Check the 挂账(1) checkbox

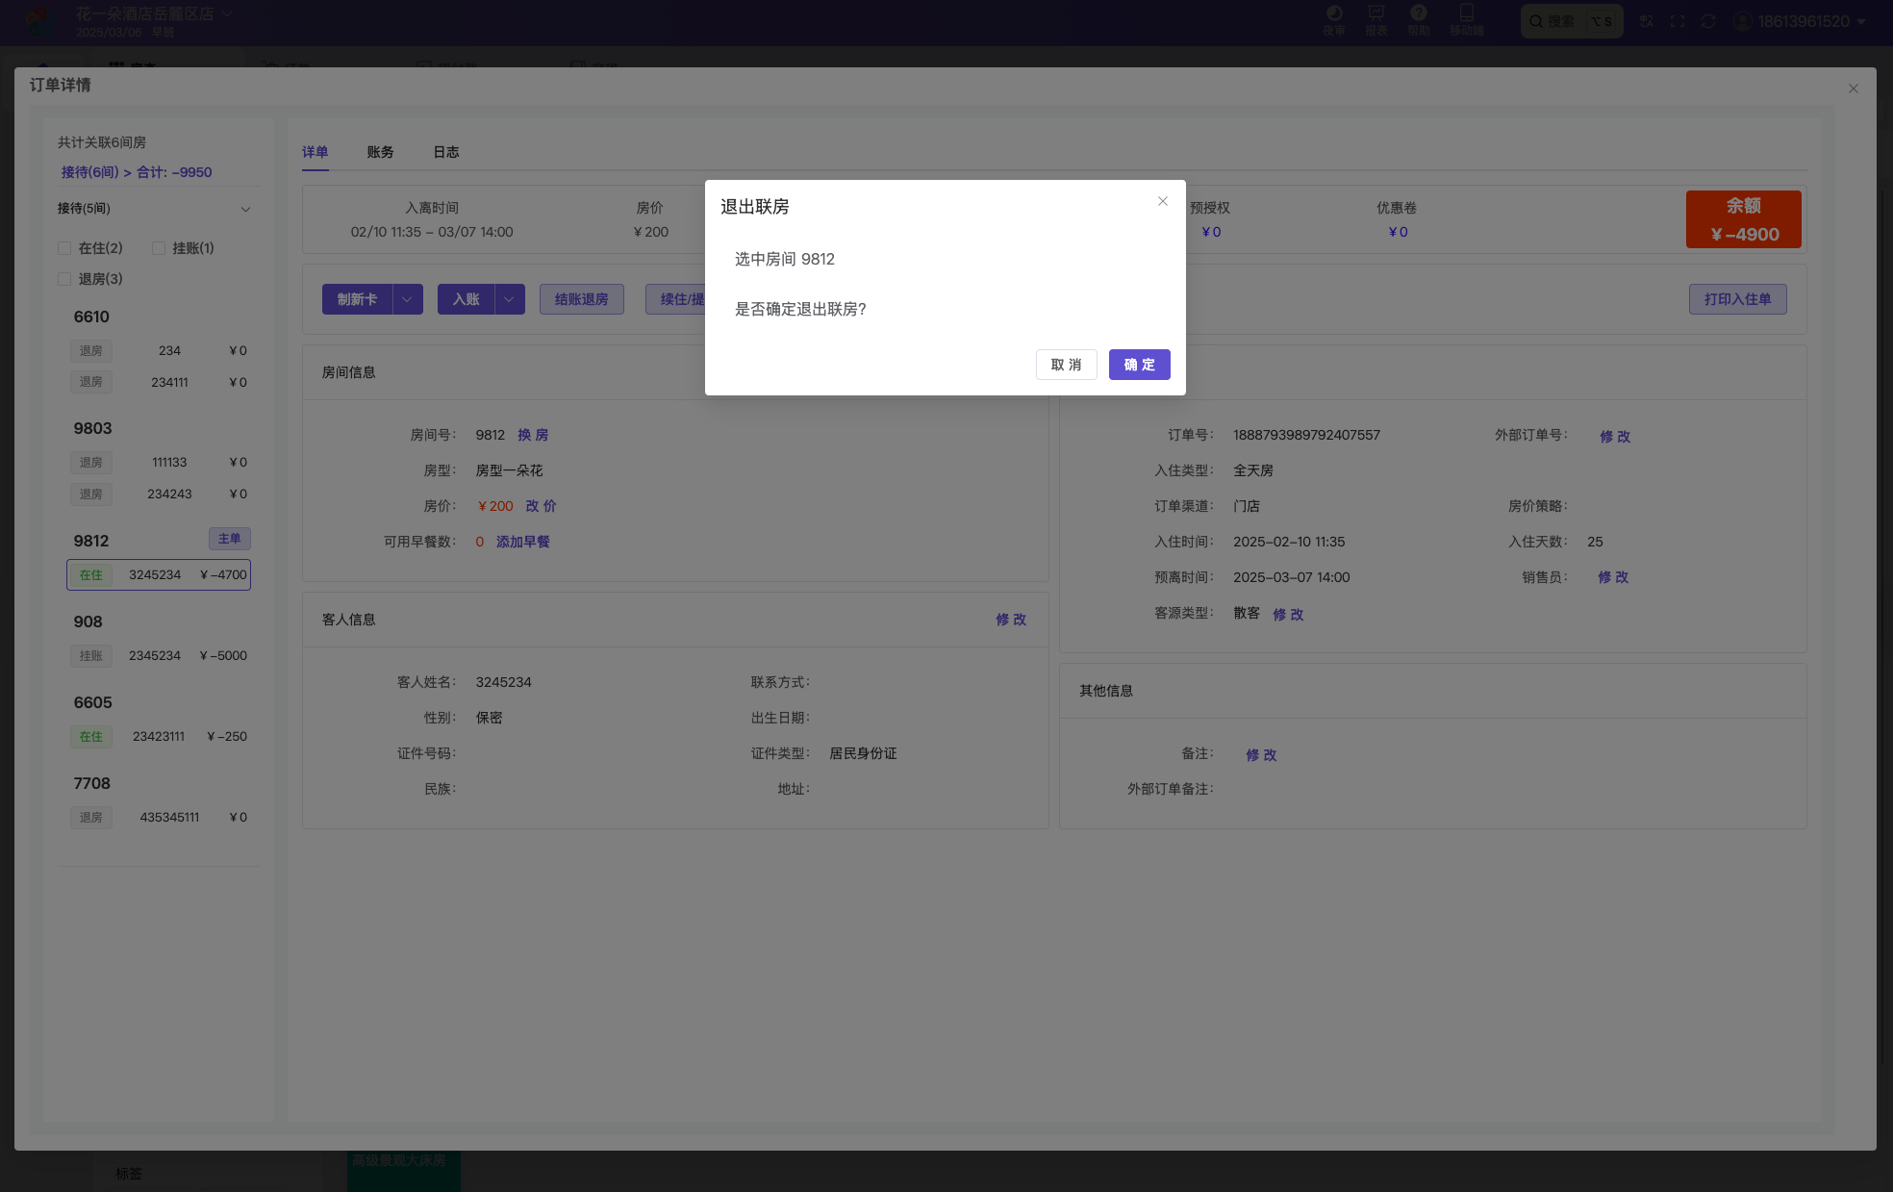pyautogui.click(x=159, y=248)
